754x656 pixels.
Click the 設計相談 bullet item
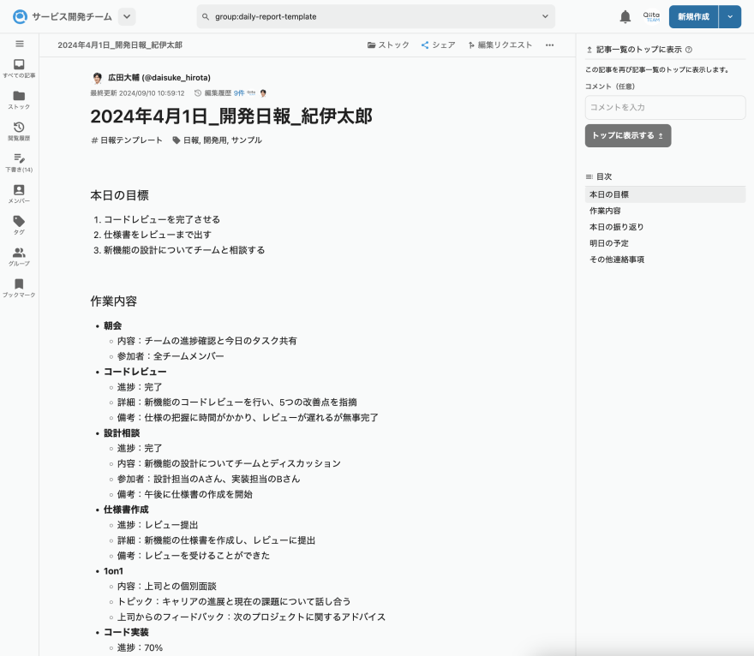click(122, 433)
